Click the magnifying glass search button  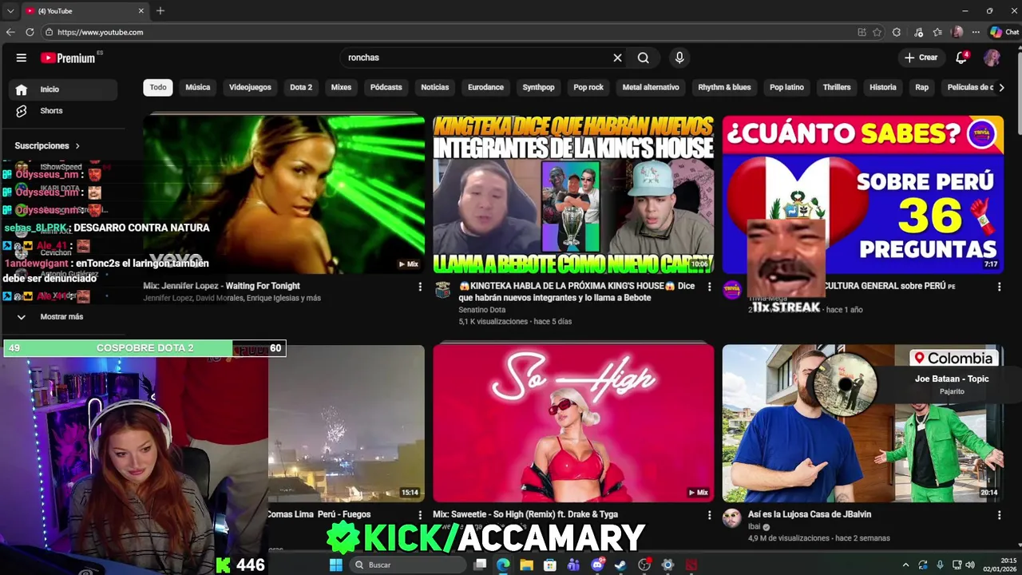[643, 57]
